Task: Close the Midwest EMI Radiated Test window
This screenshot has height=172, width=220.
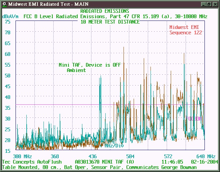Action: coord(215,4)
